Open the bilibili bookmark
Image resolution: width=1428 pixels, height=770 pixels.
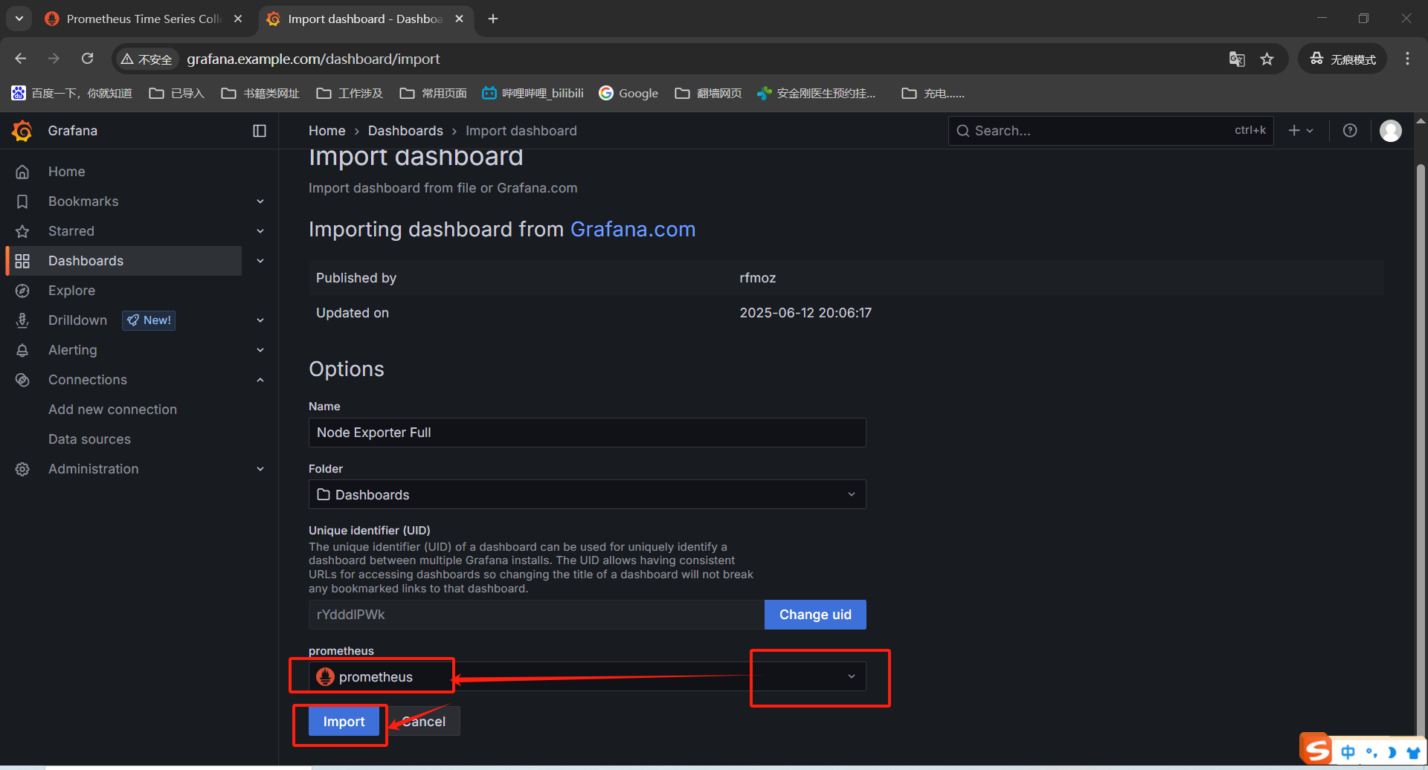coord(533,93)
